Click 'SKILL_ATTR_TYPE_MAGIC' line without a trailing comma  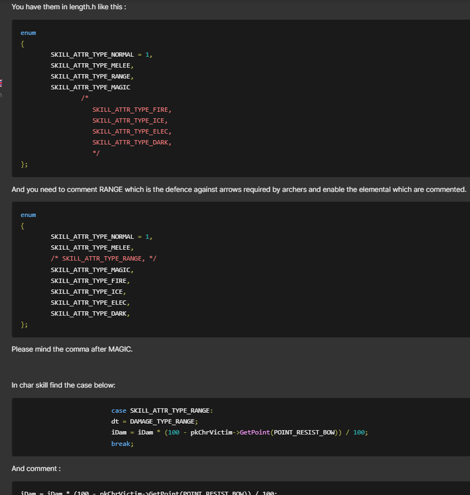tap(90, 87)
